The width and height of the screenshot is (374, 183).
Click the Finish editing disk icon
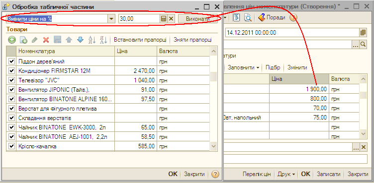tap(58, 40)
